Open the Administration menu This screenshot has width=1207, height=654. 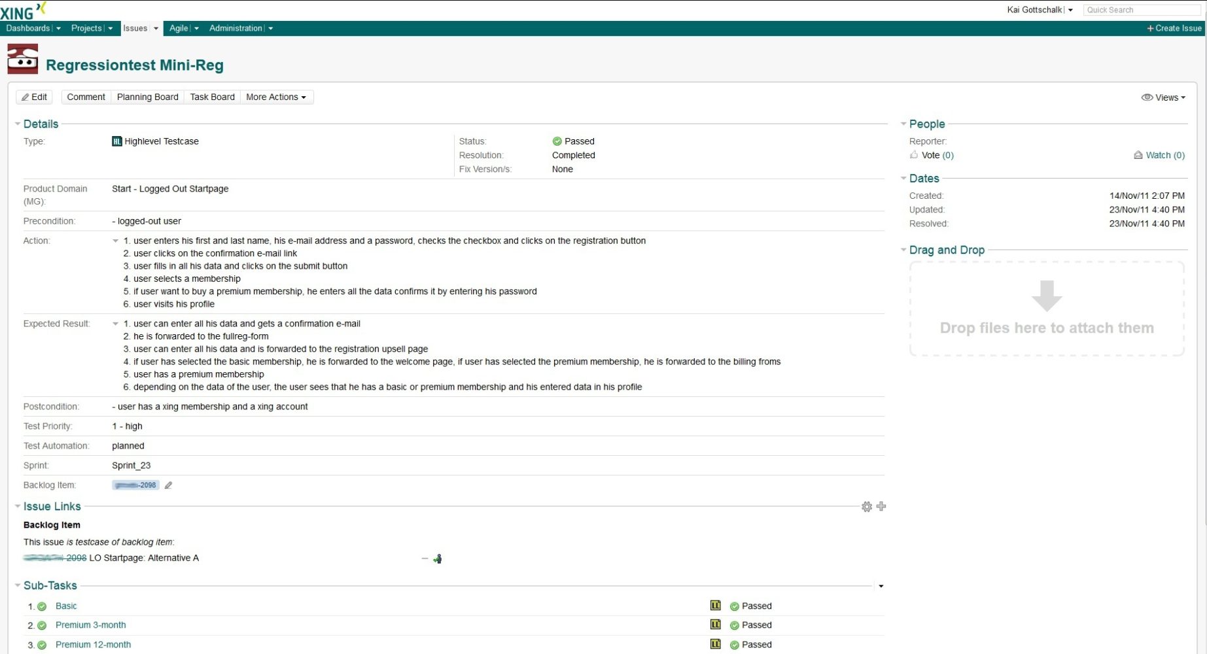click(x=236, y=28)
